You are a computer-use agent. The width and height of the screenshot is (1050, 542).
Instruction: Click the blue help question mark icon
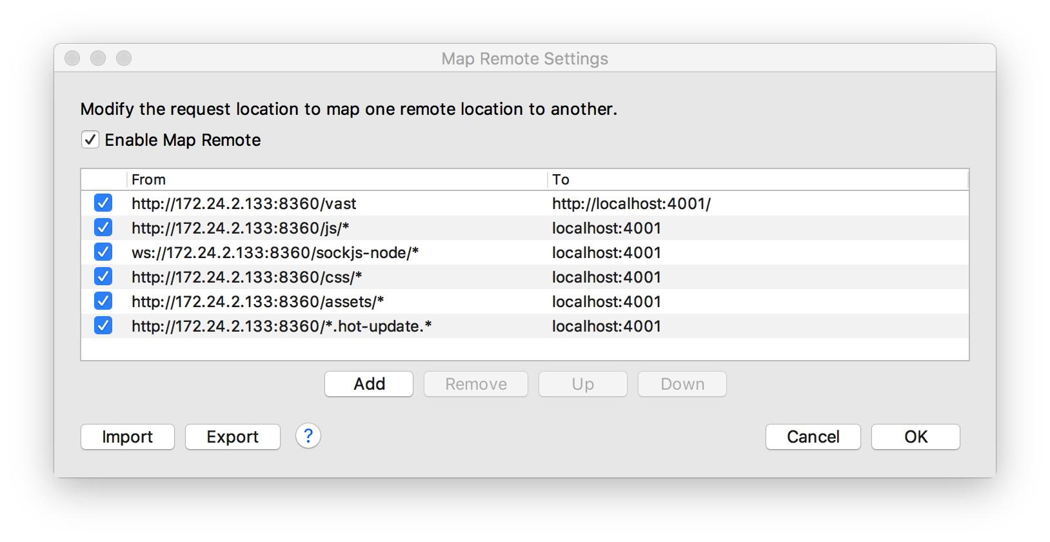click(x=308, y=436)
